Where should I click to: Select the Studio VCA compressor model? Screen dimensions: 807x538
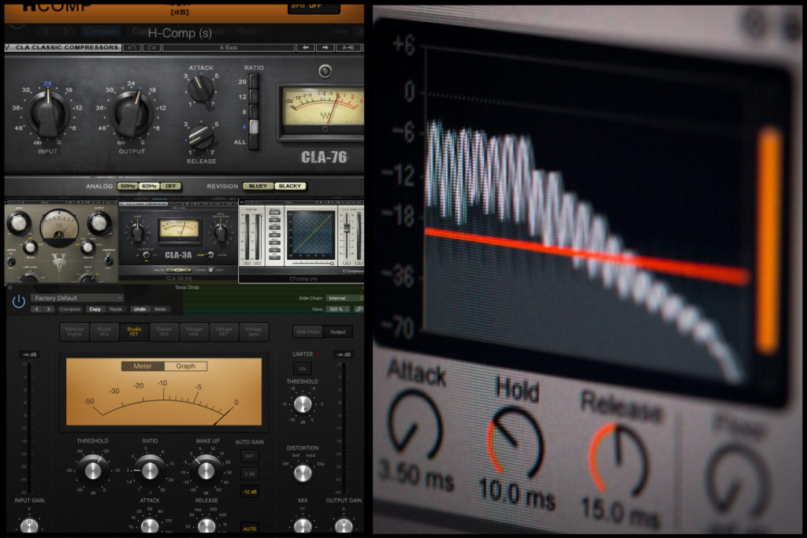[104, 332]
